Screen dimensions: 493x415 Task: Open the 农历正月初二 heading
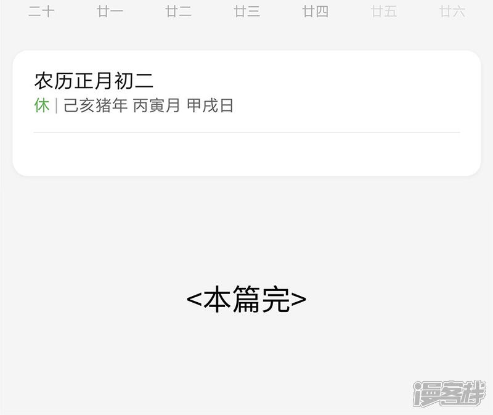point(94,81)
